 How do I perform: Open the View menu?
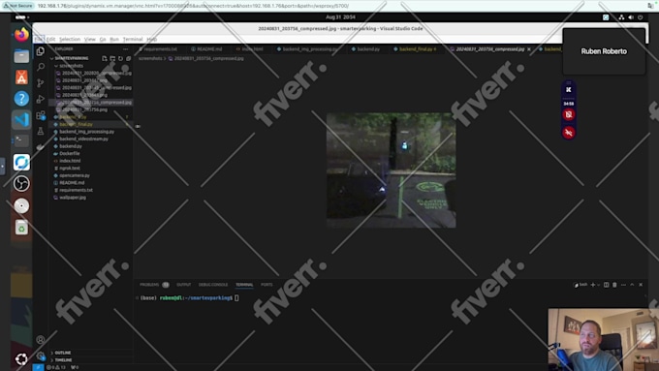(x=89, y=39)
